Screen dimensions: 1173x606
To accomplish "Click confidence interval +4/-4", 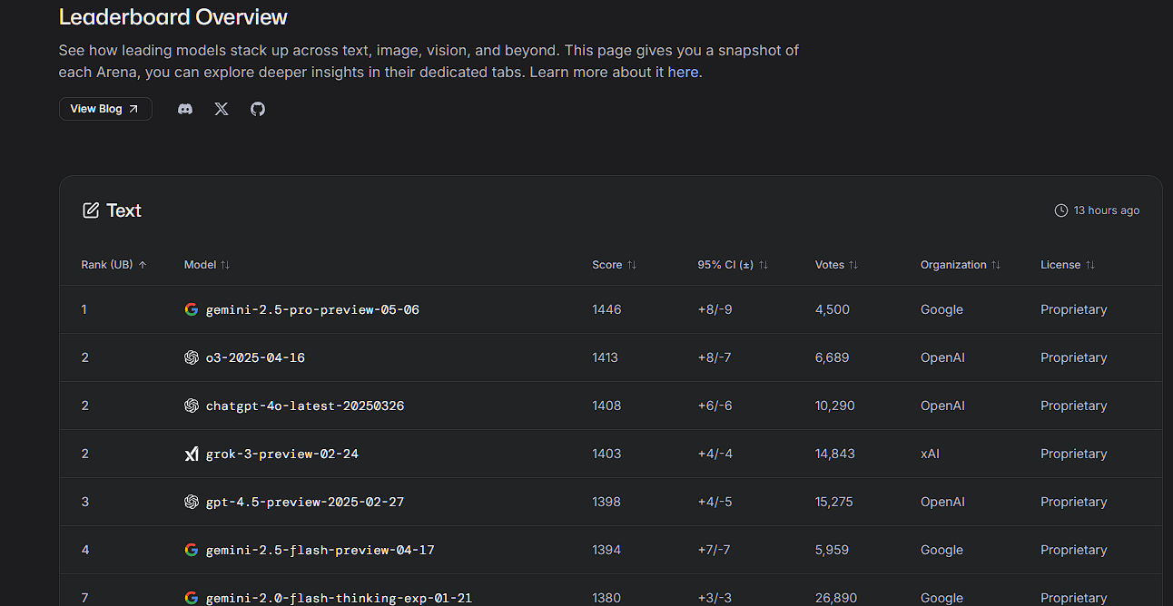I will [715, 454].
